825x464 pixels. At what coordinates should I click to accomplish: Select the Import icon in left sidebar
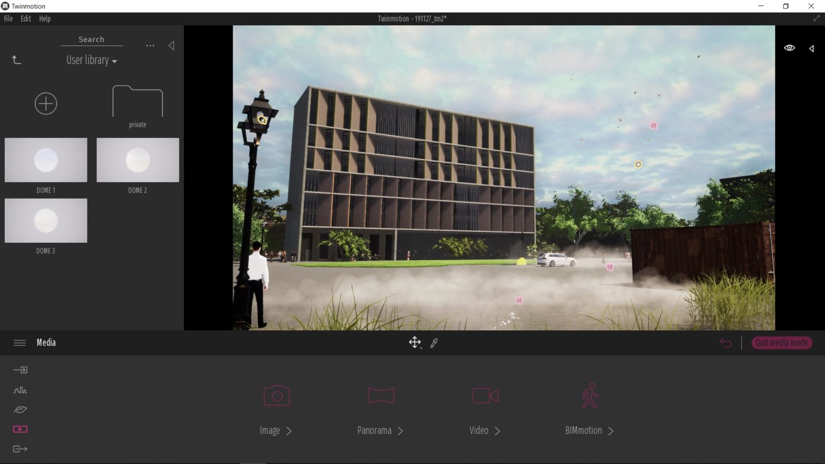coord(20,369)
